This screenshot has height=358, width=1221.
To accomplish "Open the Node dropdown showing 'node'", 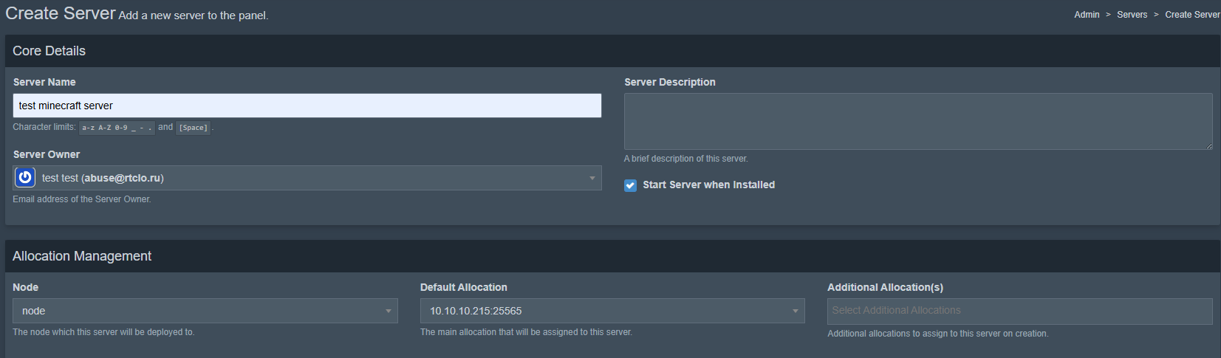I will pyautogui.click(x=205, y=311).
